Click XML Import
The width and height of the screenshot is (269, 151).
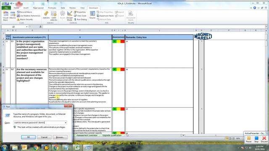(119, 12)
